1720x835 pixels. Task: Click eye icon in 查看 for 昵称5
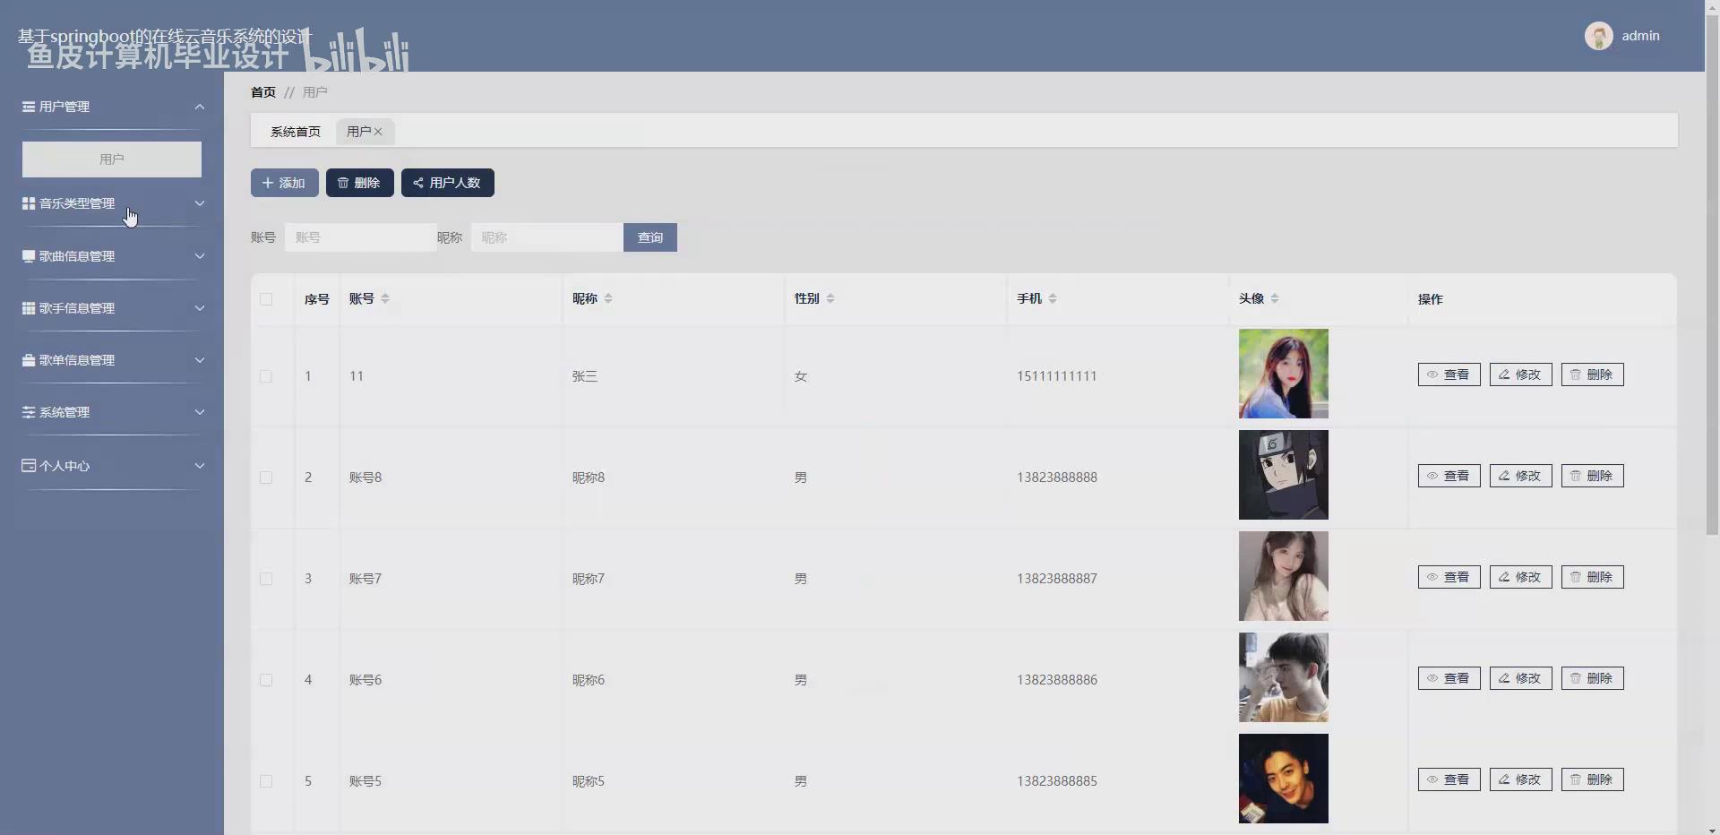[1432, 779]
